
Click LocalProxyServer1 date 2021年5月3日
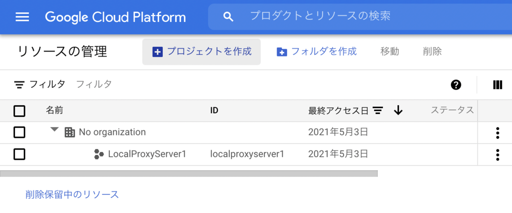click(338, 154)
